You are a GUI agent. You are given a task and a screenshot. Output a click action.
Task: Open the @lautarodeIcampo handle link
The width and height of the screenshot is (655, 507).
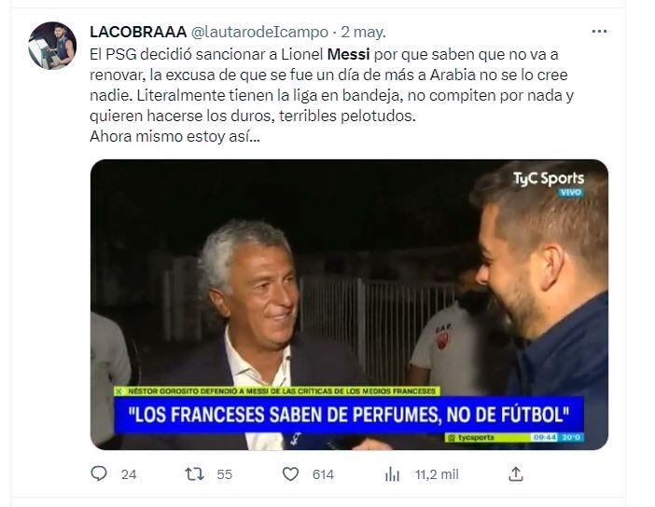point(259,32)
